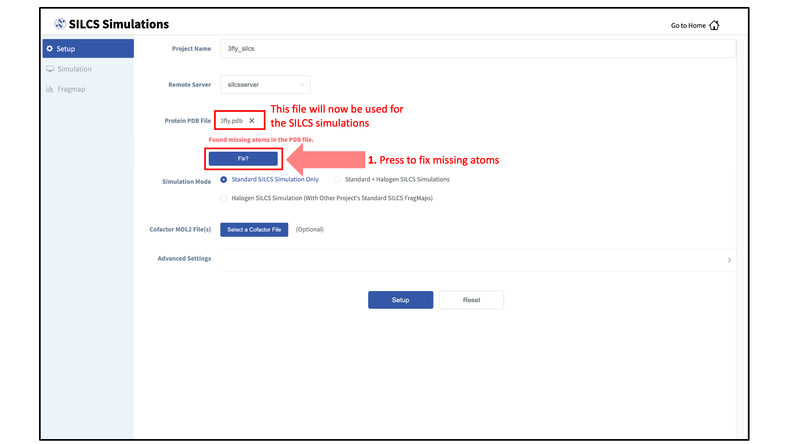Click the Project Name input field
Screen dimensions: 789x444
click(478, 49)
